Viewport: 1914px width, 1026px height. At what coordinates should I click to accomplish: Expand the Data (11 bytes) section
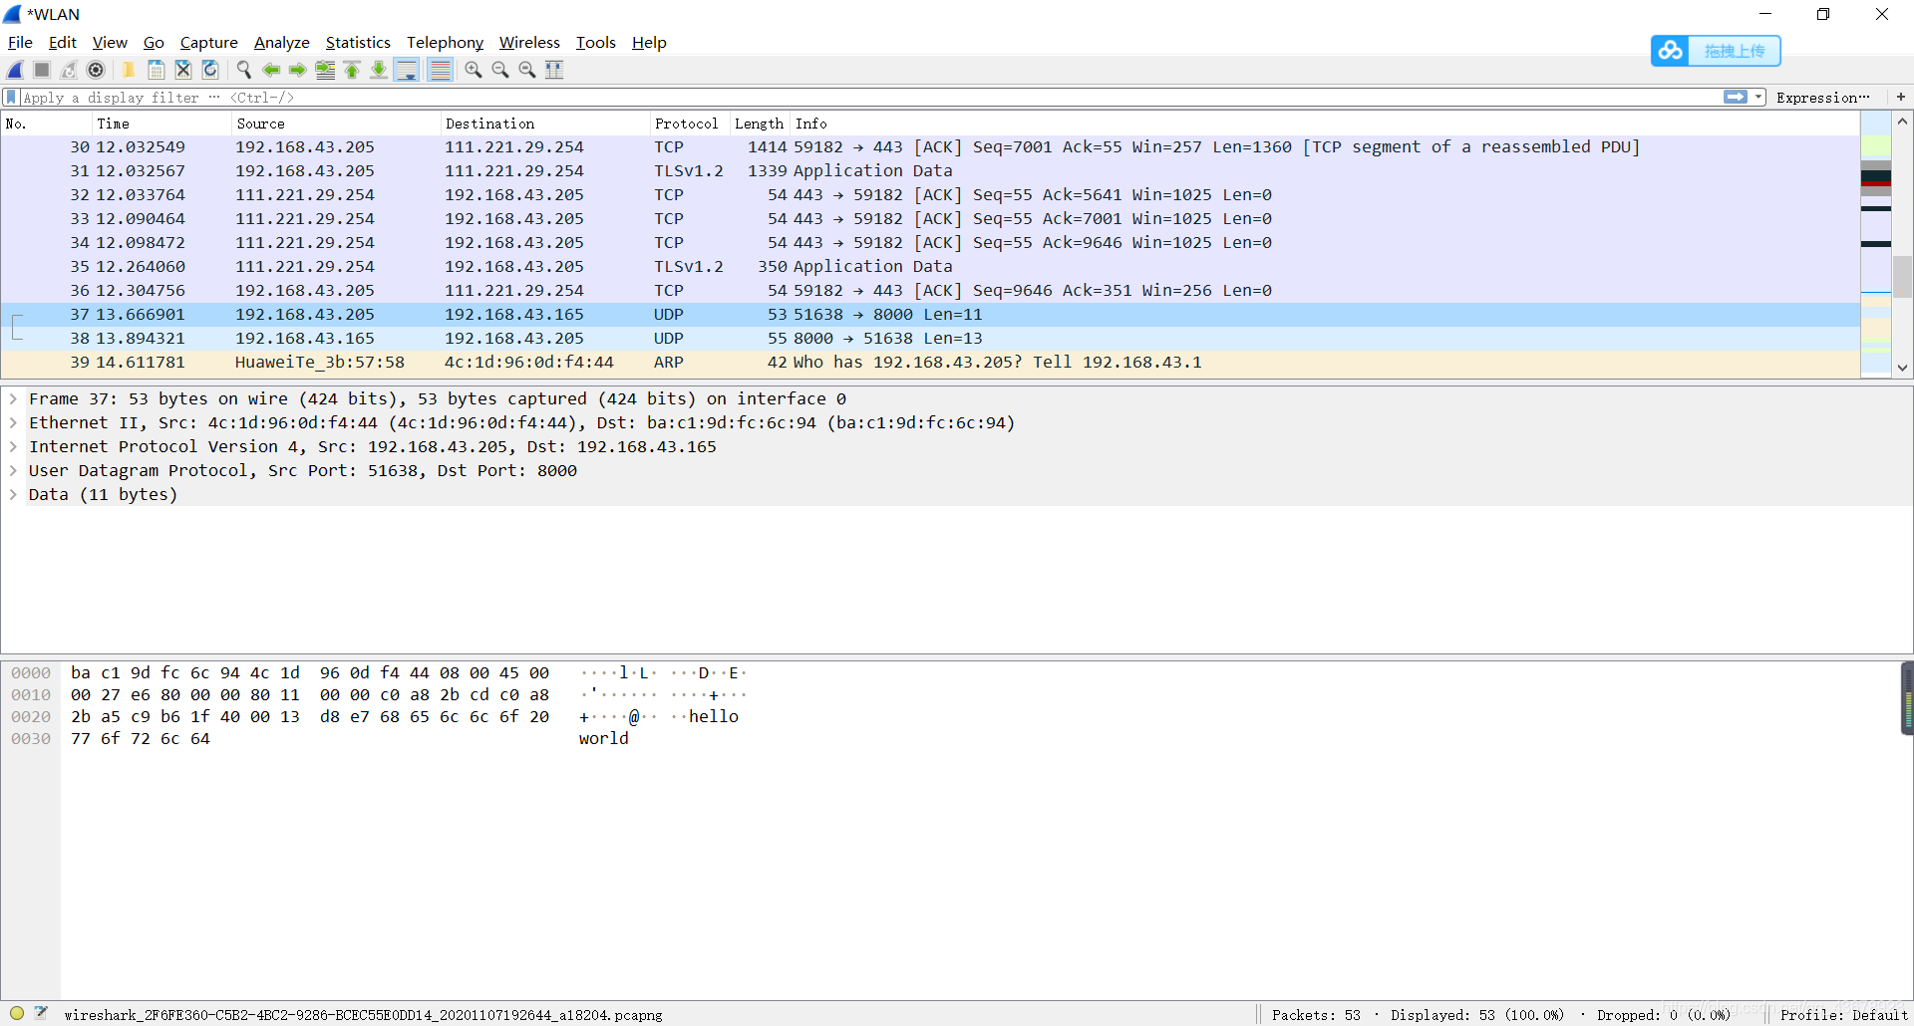13,494
